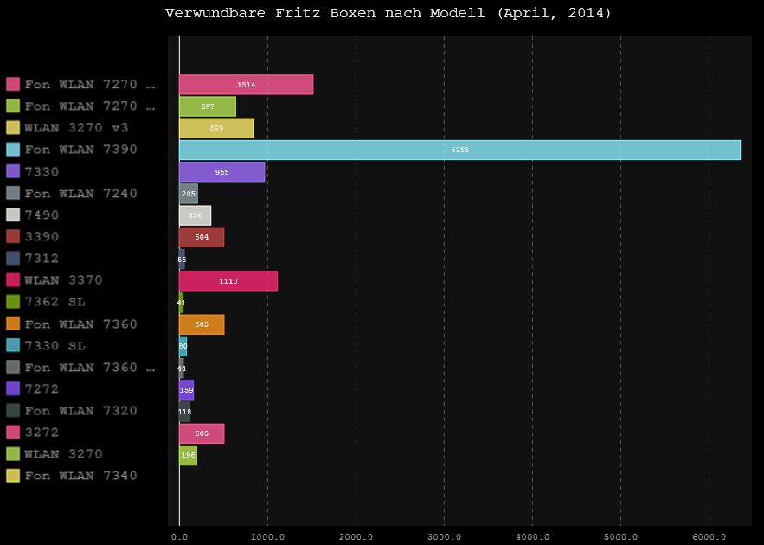Click the 7362 SL legend label
Image resolution: width=764 pixels, height=545 pixels.
coord(55,302)
